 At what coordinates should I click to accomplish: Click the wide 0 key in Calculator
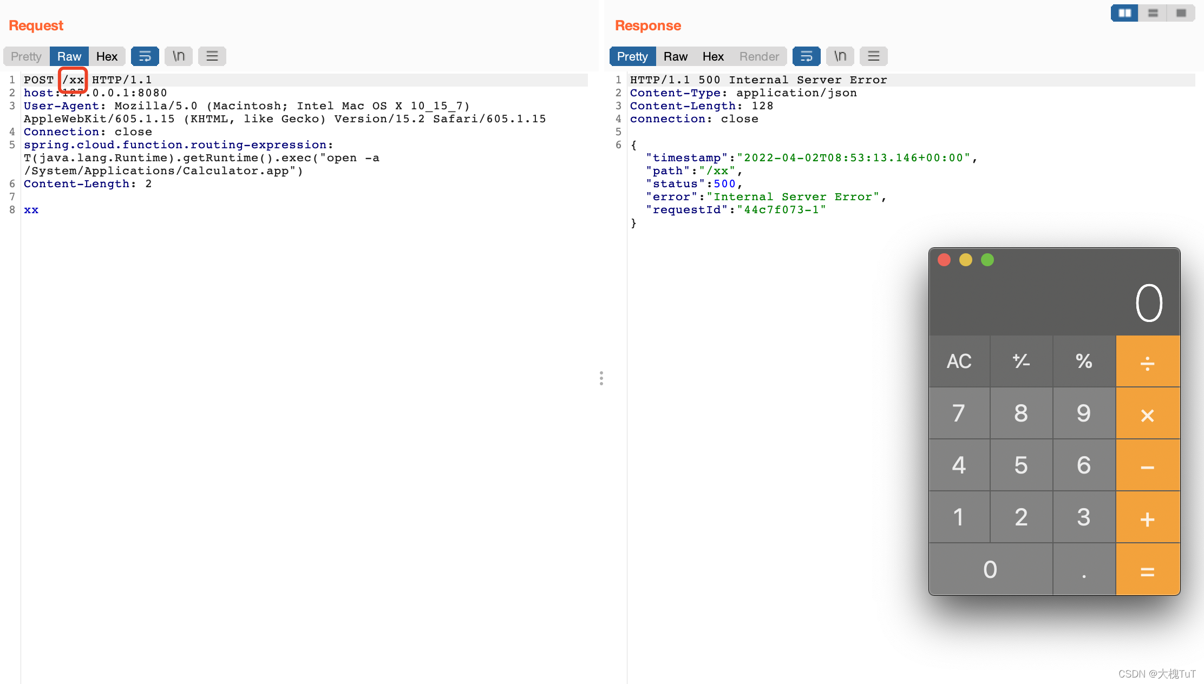pyautogui.click(x=991, y=569)
